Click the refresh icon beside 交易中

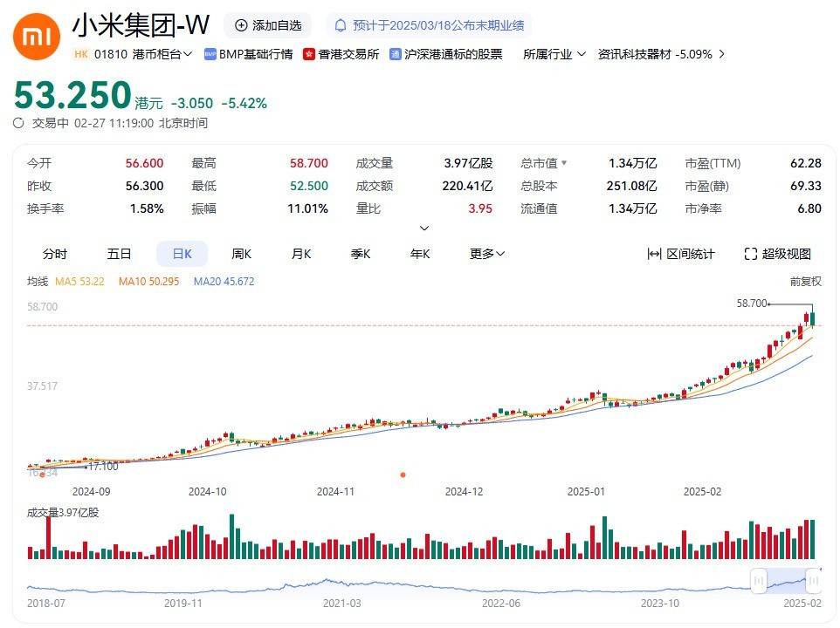18,123
